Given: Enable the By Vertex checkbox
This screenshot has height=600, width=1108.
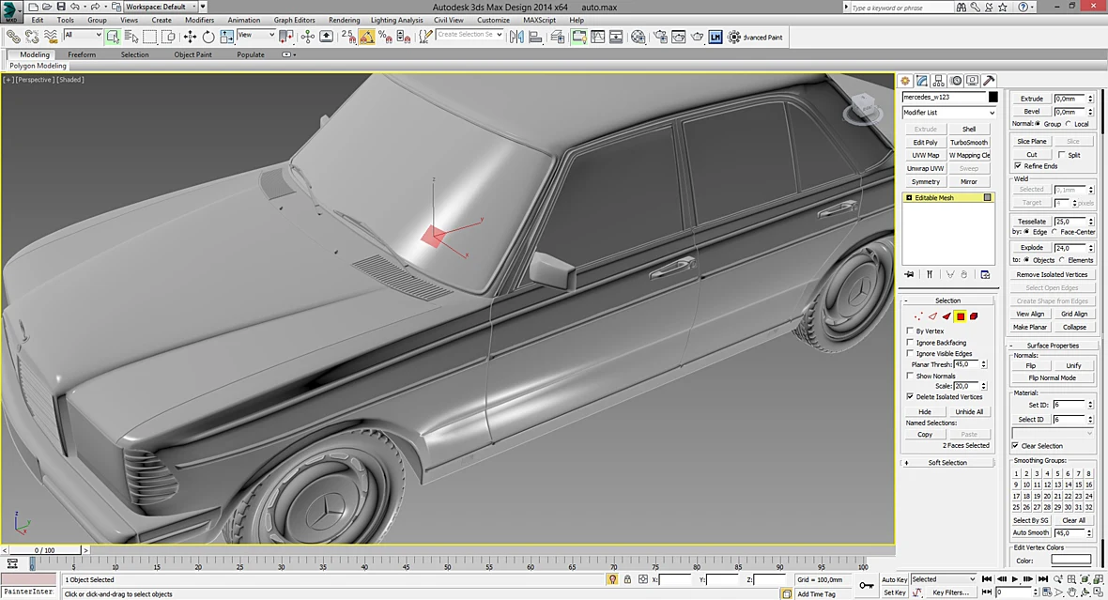Looking at the screenshot, I should [910, 331].
